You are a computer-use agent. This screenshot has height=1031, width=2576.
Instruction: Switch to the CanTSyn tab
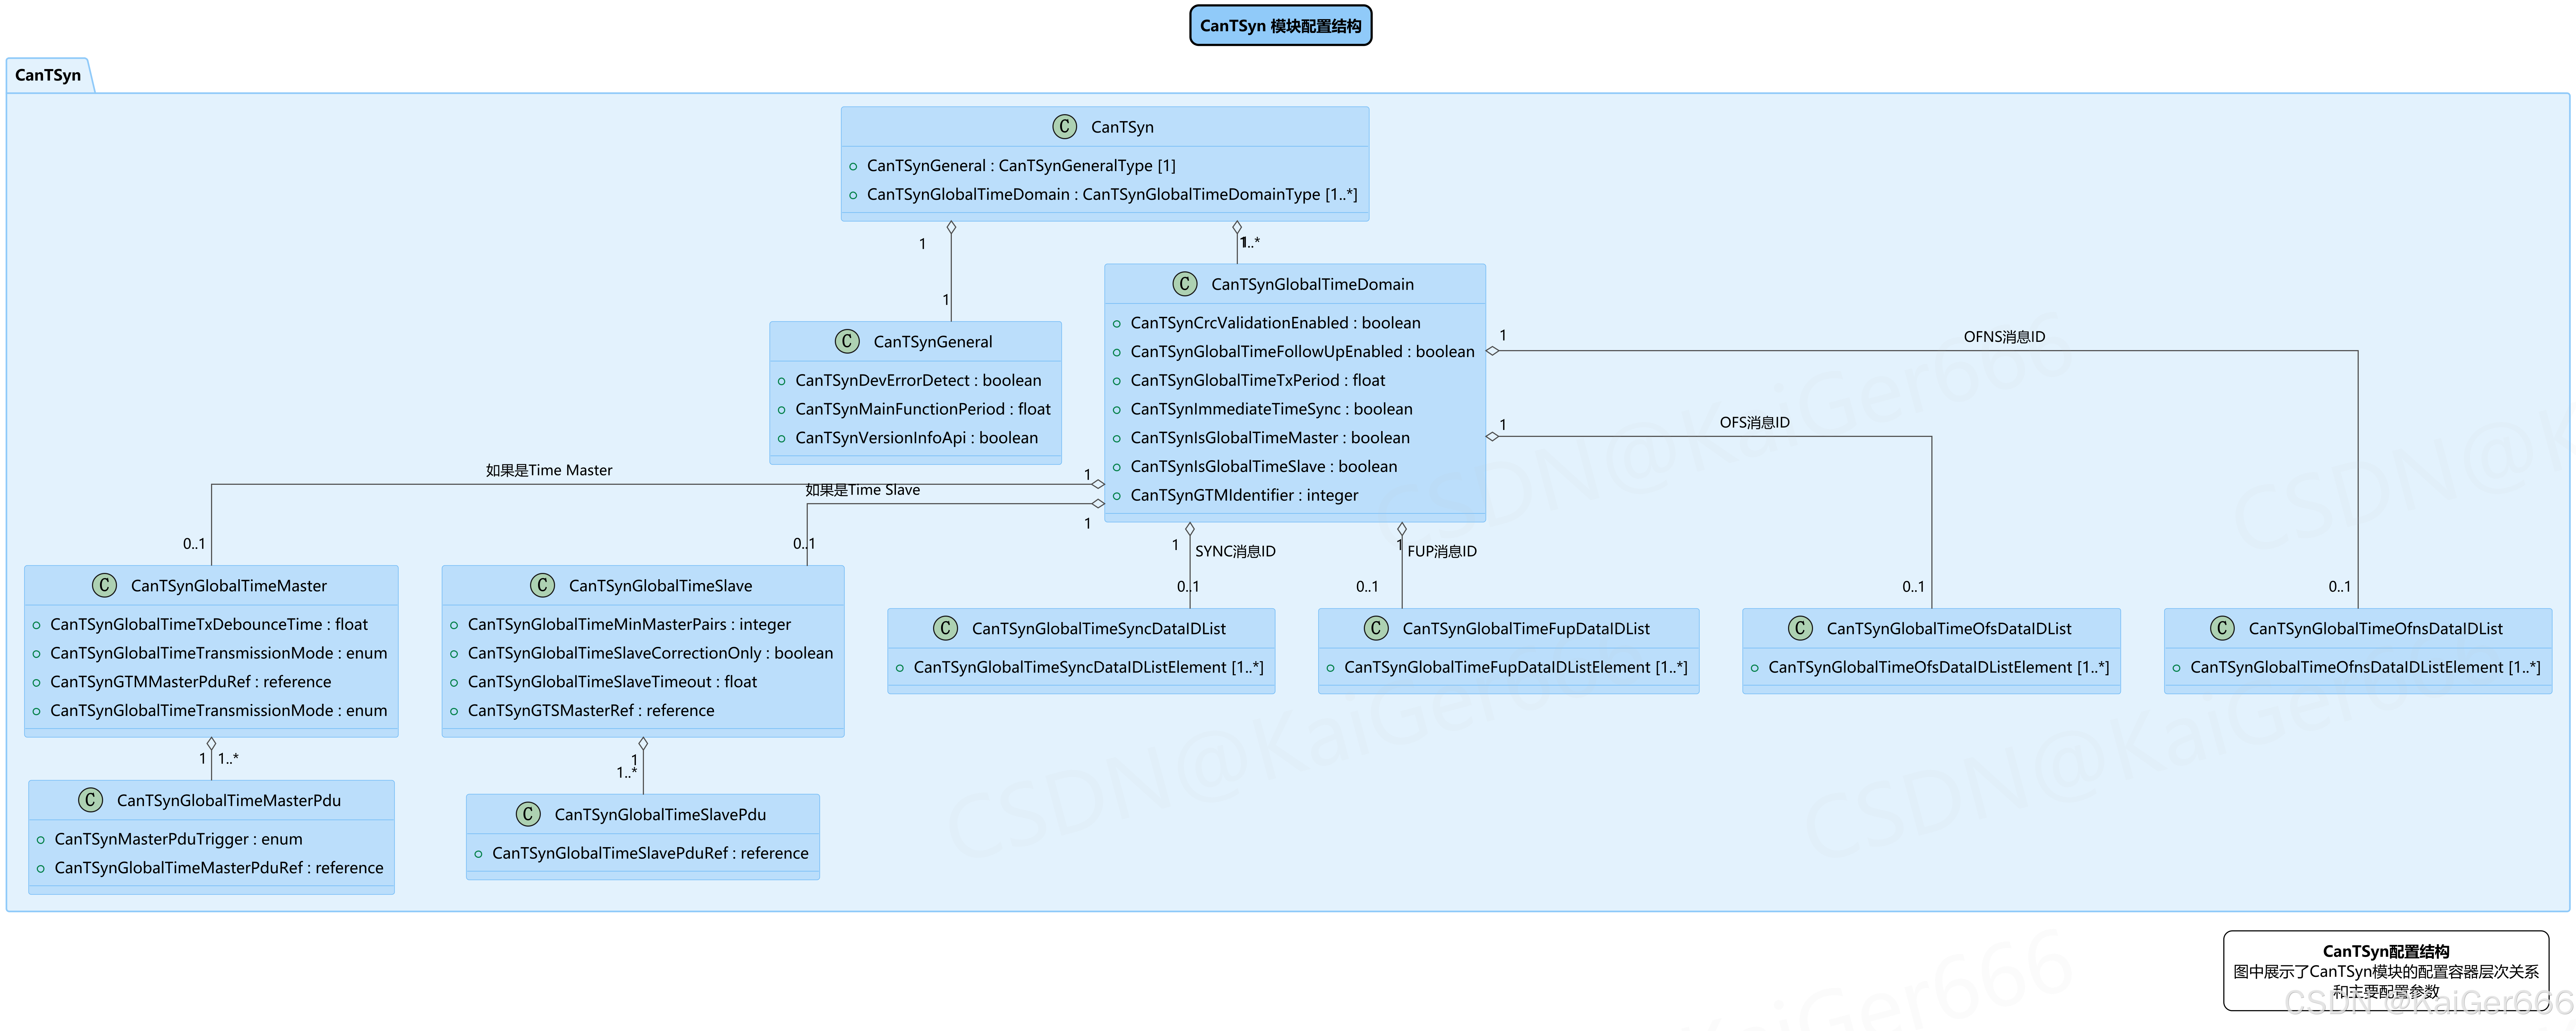click(48, 74)
